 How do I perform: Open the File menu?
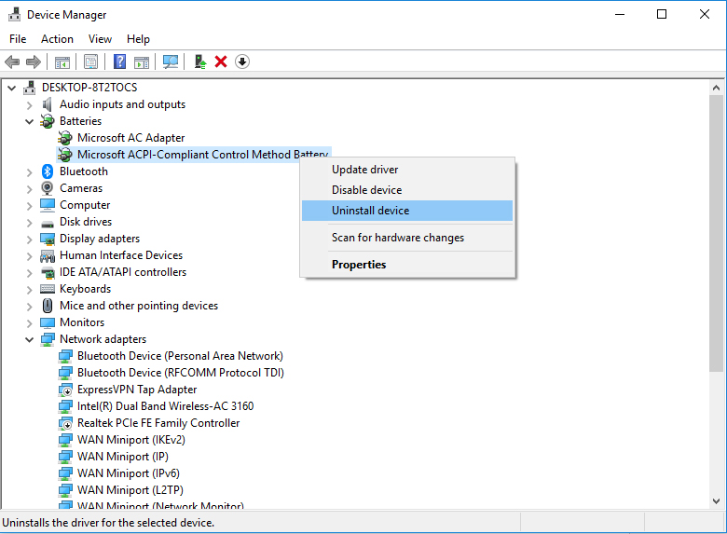18,39
